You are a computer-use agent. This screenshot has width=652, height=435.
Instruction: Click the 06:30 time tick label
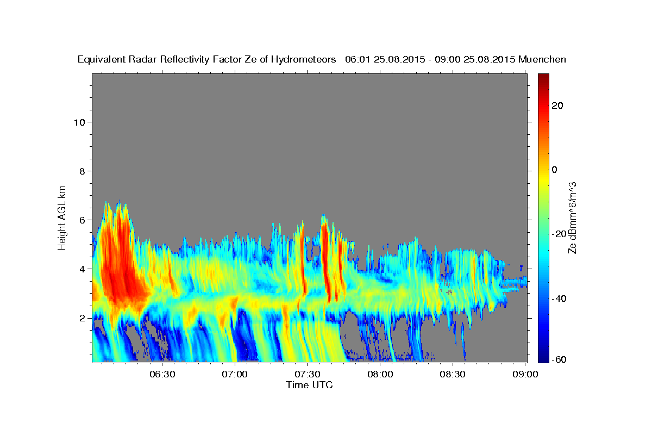pos(162,375)
